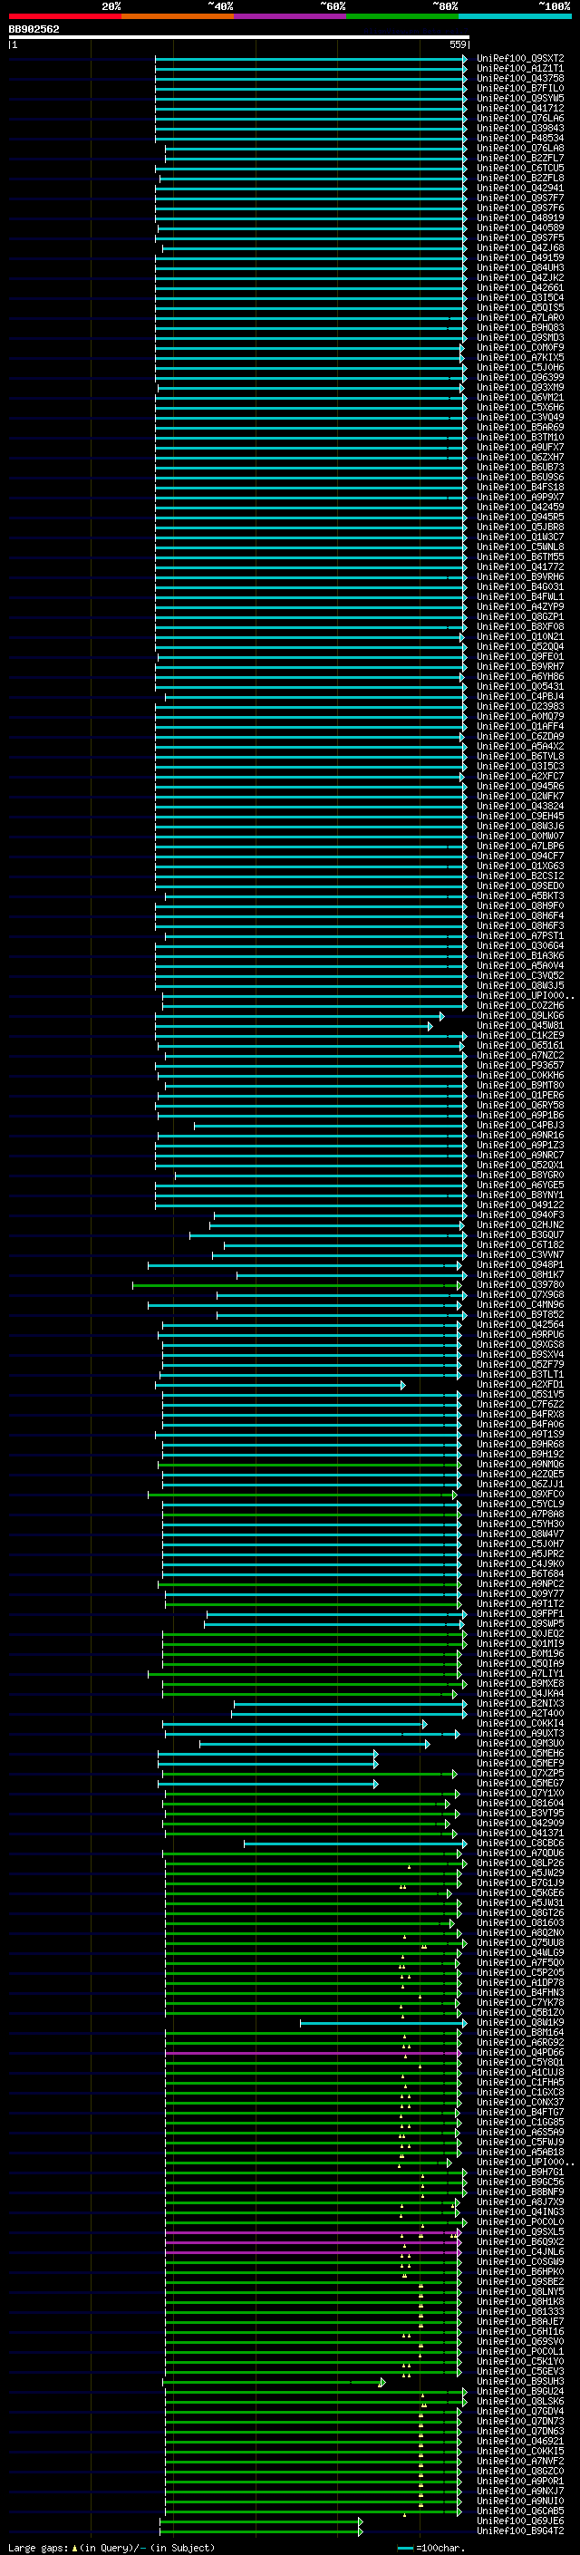Screen dimensions: 580x2555
Task: Click the shortened cyan bar of UniRef100_Q45W81
Action: (x=294, y=1027)
